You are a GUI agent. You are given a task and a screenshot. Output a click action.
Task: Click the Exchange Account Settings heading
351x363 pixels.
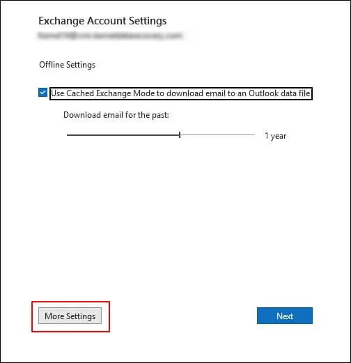pyautogui.click(x=102, y=21)
